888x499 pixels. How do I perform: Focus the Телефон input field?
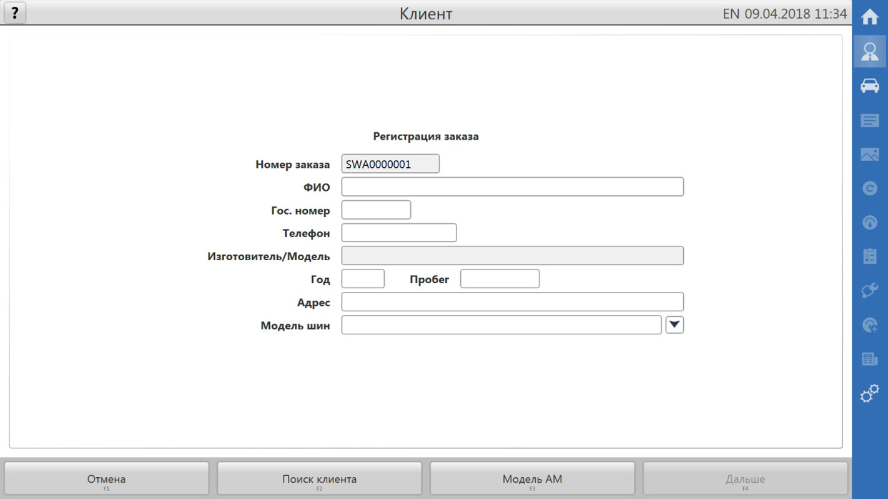click(399, 233)
